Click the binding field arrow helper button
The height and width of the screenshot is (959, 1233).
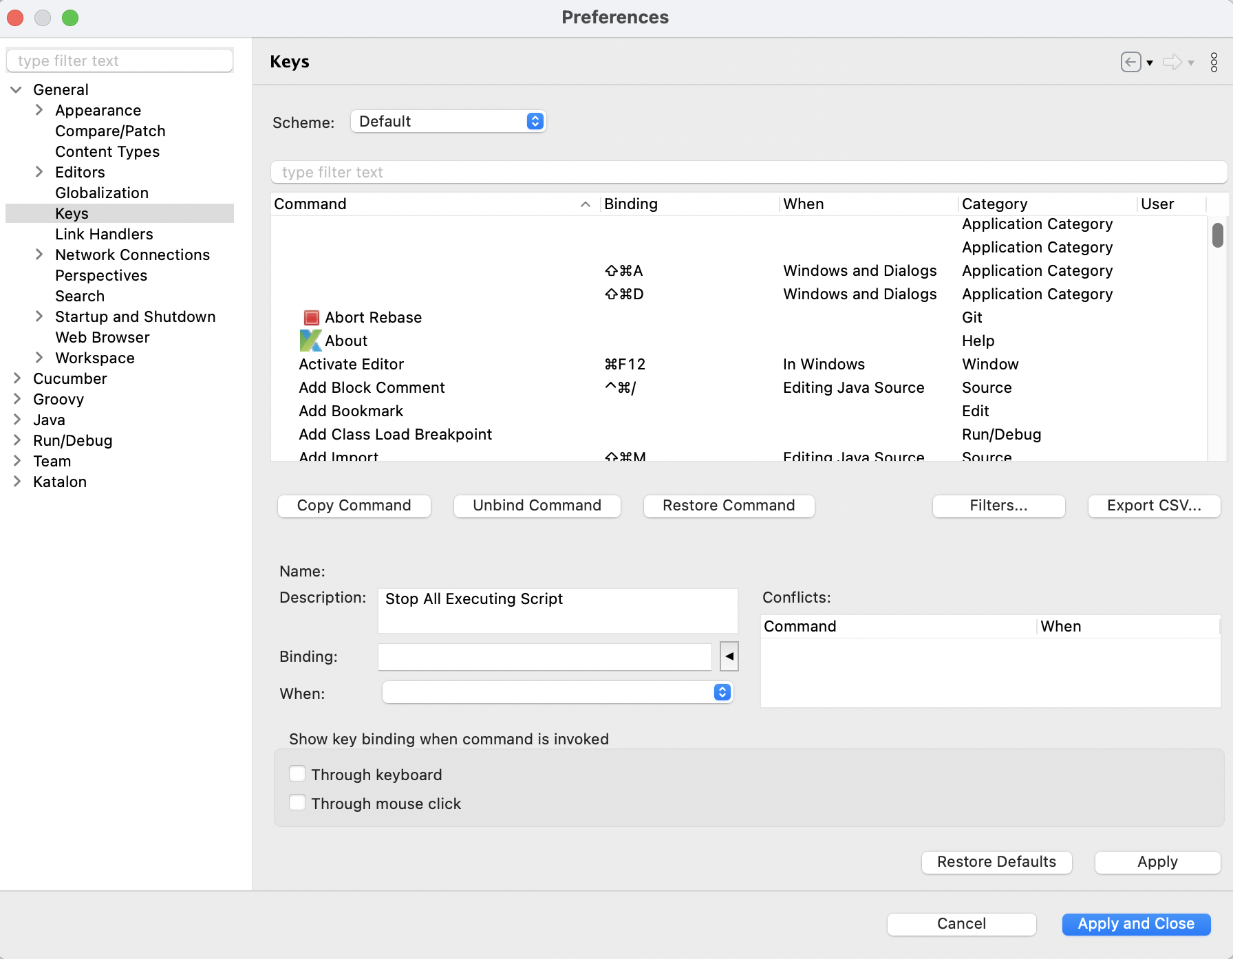[729, 656]
